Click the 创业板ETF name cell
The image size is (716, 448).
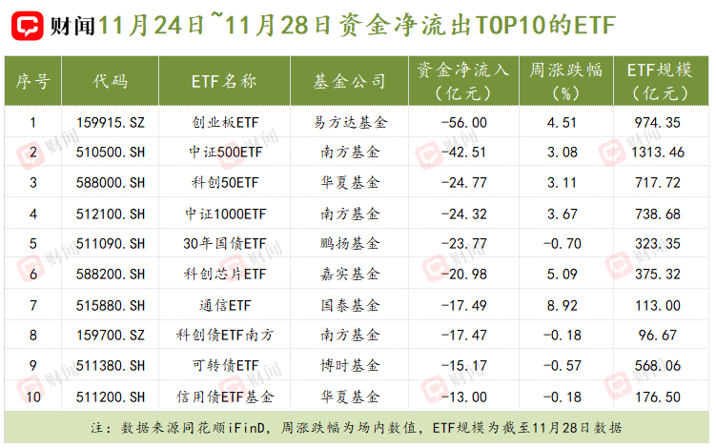click(x=225, y=122)
